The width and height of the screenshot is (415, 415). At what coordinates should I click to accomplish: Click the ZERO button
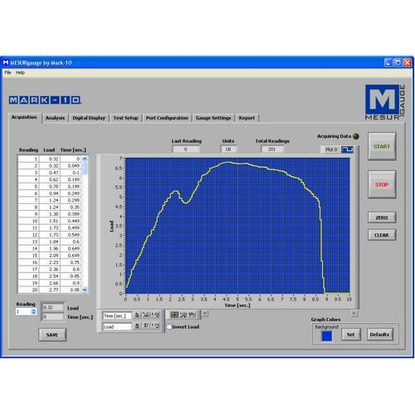[x=382, y=217]
